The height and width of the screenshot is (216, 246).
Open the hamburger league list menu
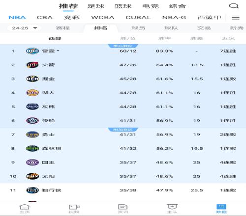(x=236, y=18)
